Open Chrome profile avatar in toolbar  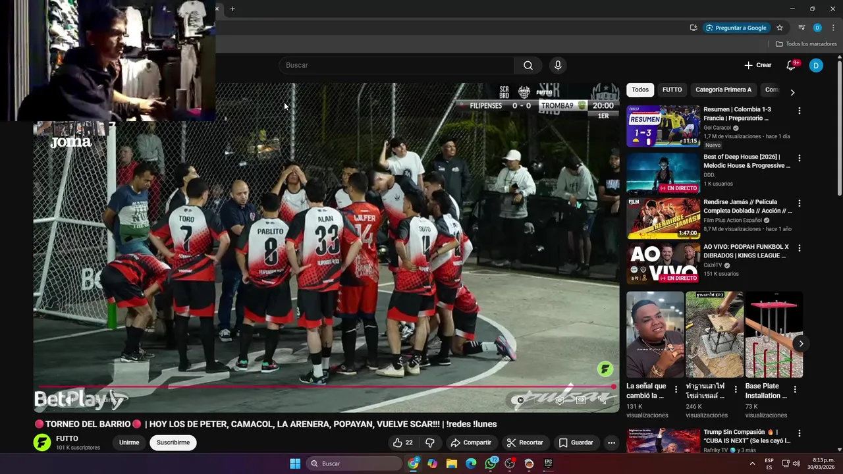[817, 28]
